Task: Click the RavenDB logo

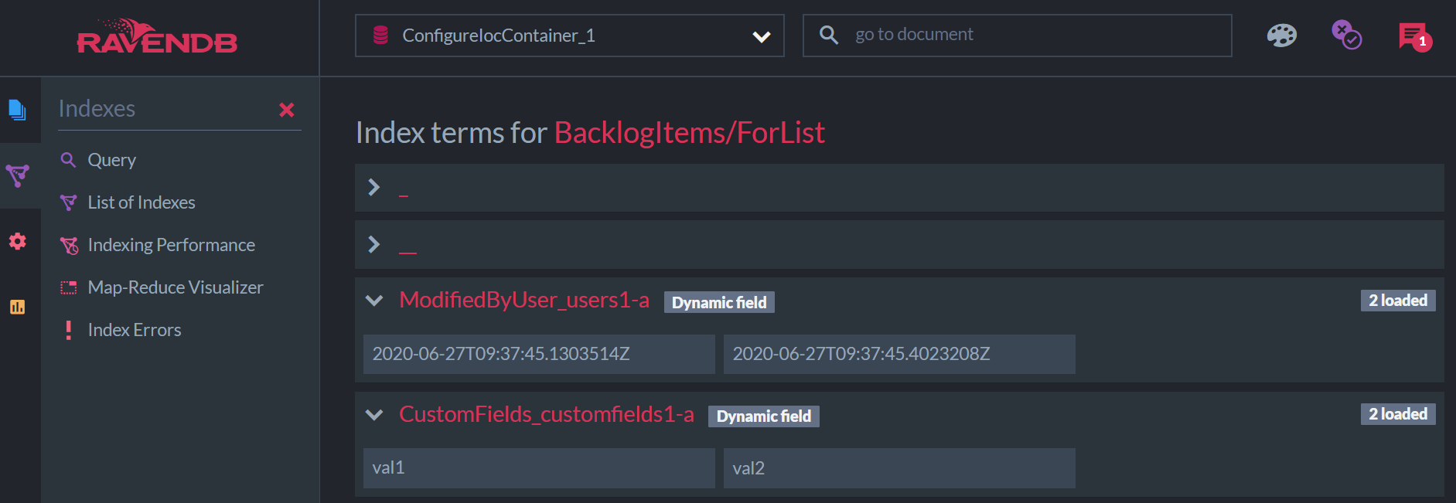Action: [157, 37]
